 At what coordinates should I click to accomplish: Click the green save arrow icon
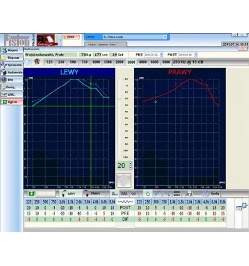[32, 193]
